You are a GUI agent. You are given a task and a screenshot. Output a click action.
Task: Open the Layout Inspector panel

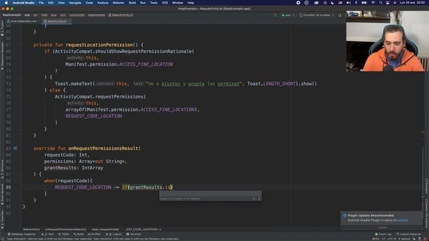click(409, 234)
